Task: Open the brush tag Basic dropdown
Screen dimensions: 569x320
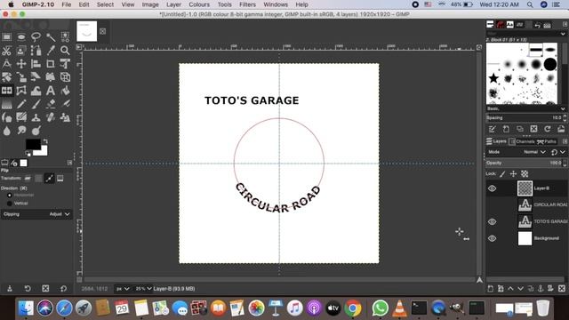Action: coord(525,108)
